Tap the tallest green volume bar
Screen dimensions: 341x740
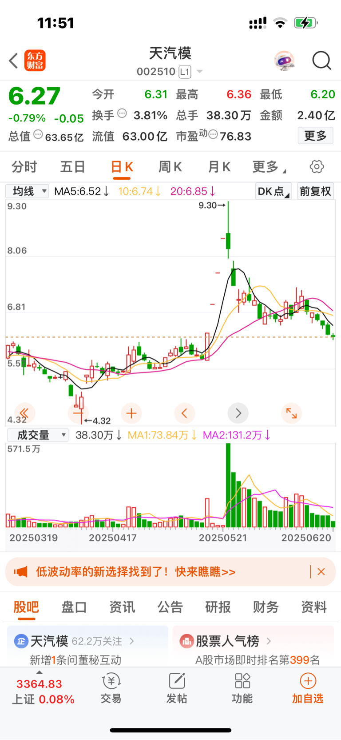(x=228, y=485)
